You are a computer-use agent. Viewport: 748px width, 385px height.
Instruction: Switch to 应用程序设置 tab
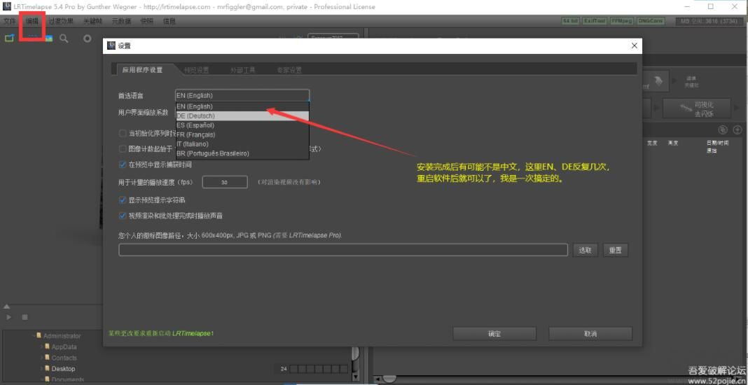142,70
